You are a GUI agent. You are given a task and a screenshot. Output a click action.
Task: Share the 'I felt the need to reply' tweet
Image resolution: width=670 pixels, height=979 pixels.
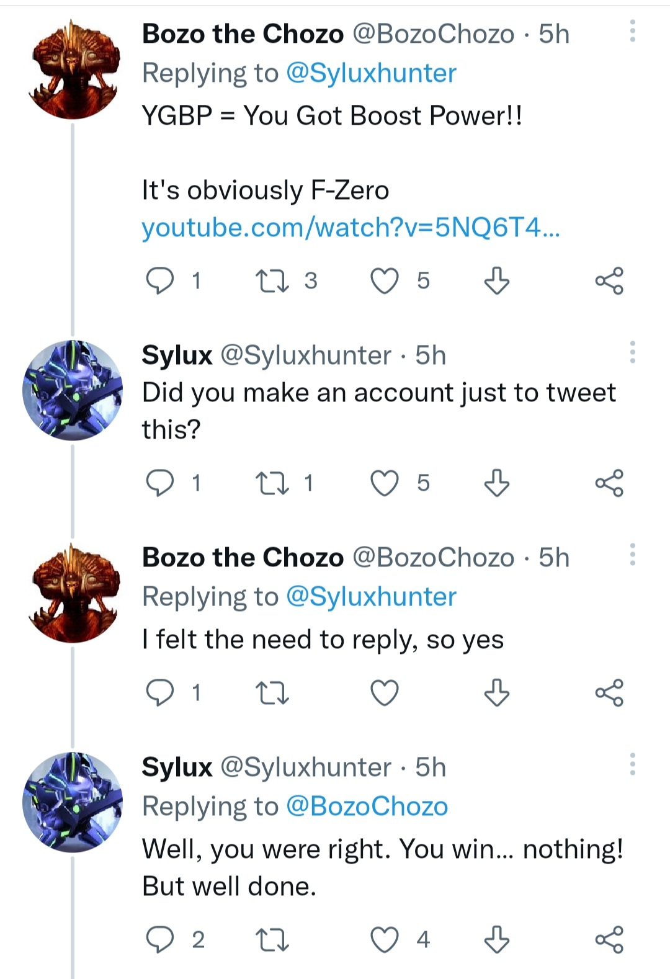point(609,693)
